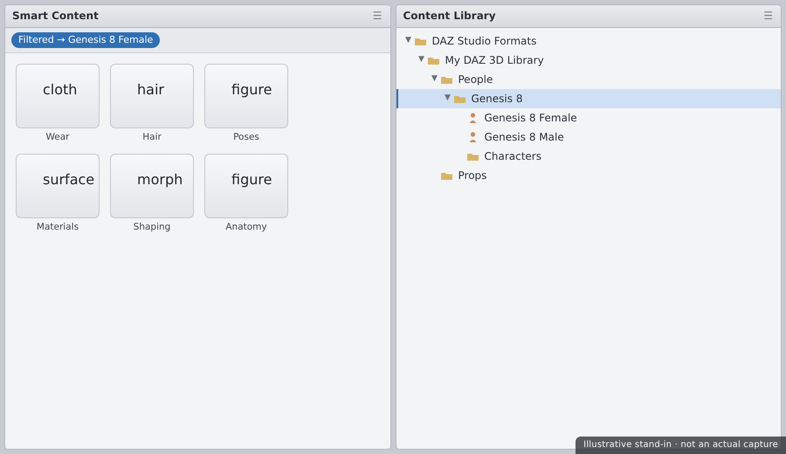Click the Wear label under cloth
Image resolution: width=786 pixels, height=454 pixels.
pyautogui.click(x=58, y=137)
